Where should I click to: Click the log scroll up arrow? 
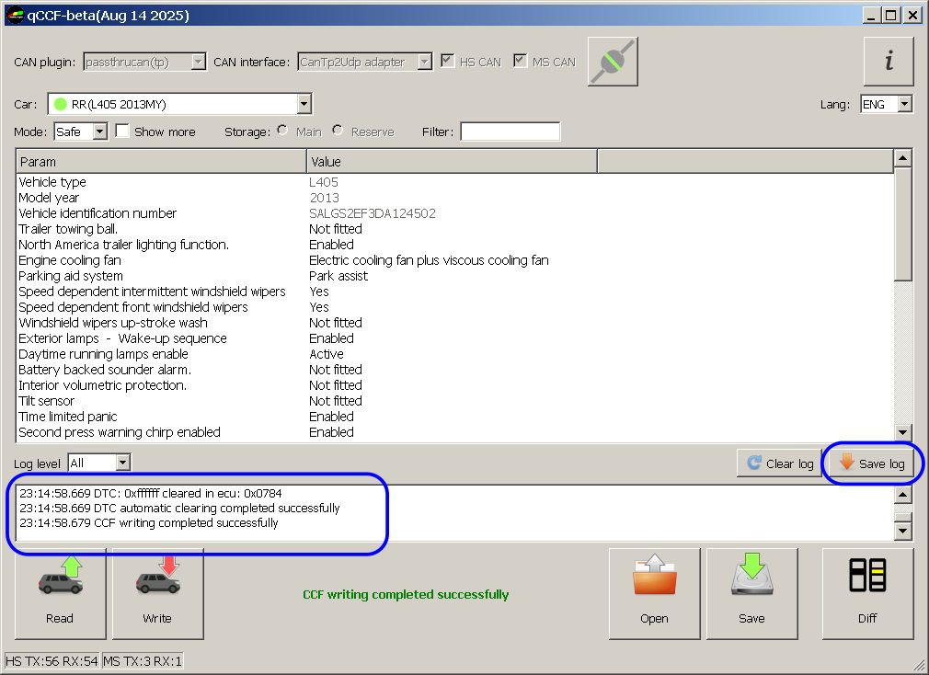click(902, 495)
